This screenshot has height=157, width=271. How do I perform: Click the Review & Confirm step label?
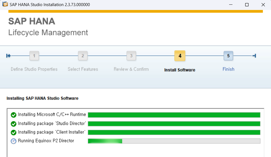point(131,69)
